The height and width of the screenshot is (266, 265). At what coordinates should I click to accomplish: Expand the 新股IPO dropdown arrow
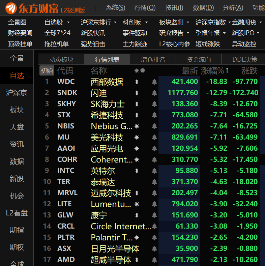pos(258,33)
